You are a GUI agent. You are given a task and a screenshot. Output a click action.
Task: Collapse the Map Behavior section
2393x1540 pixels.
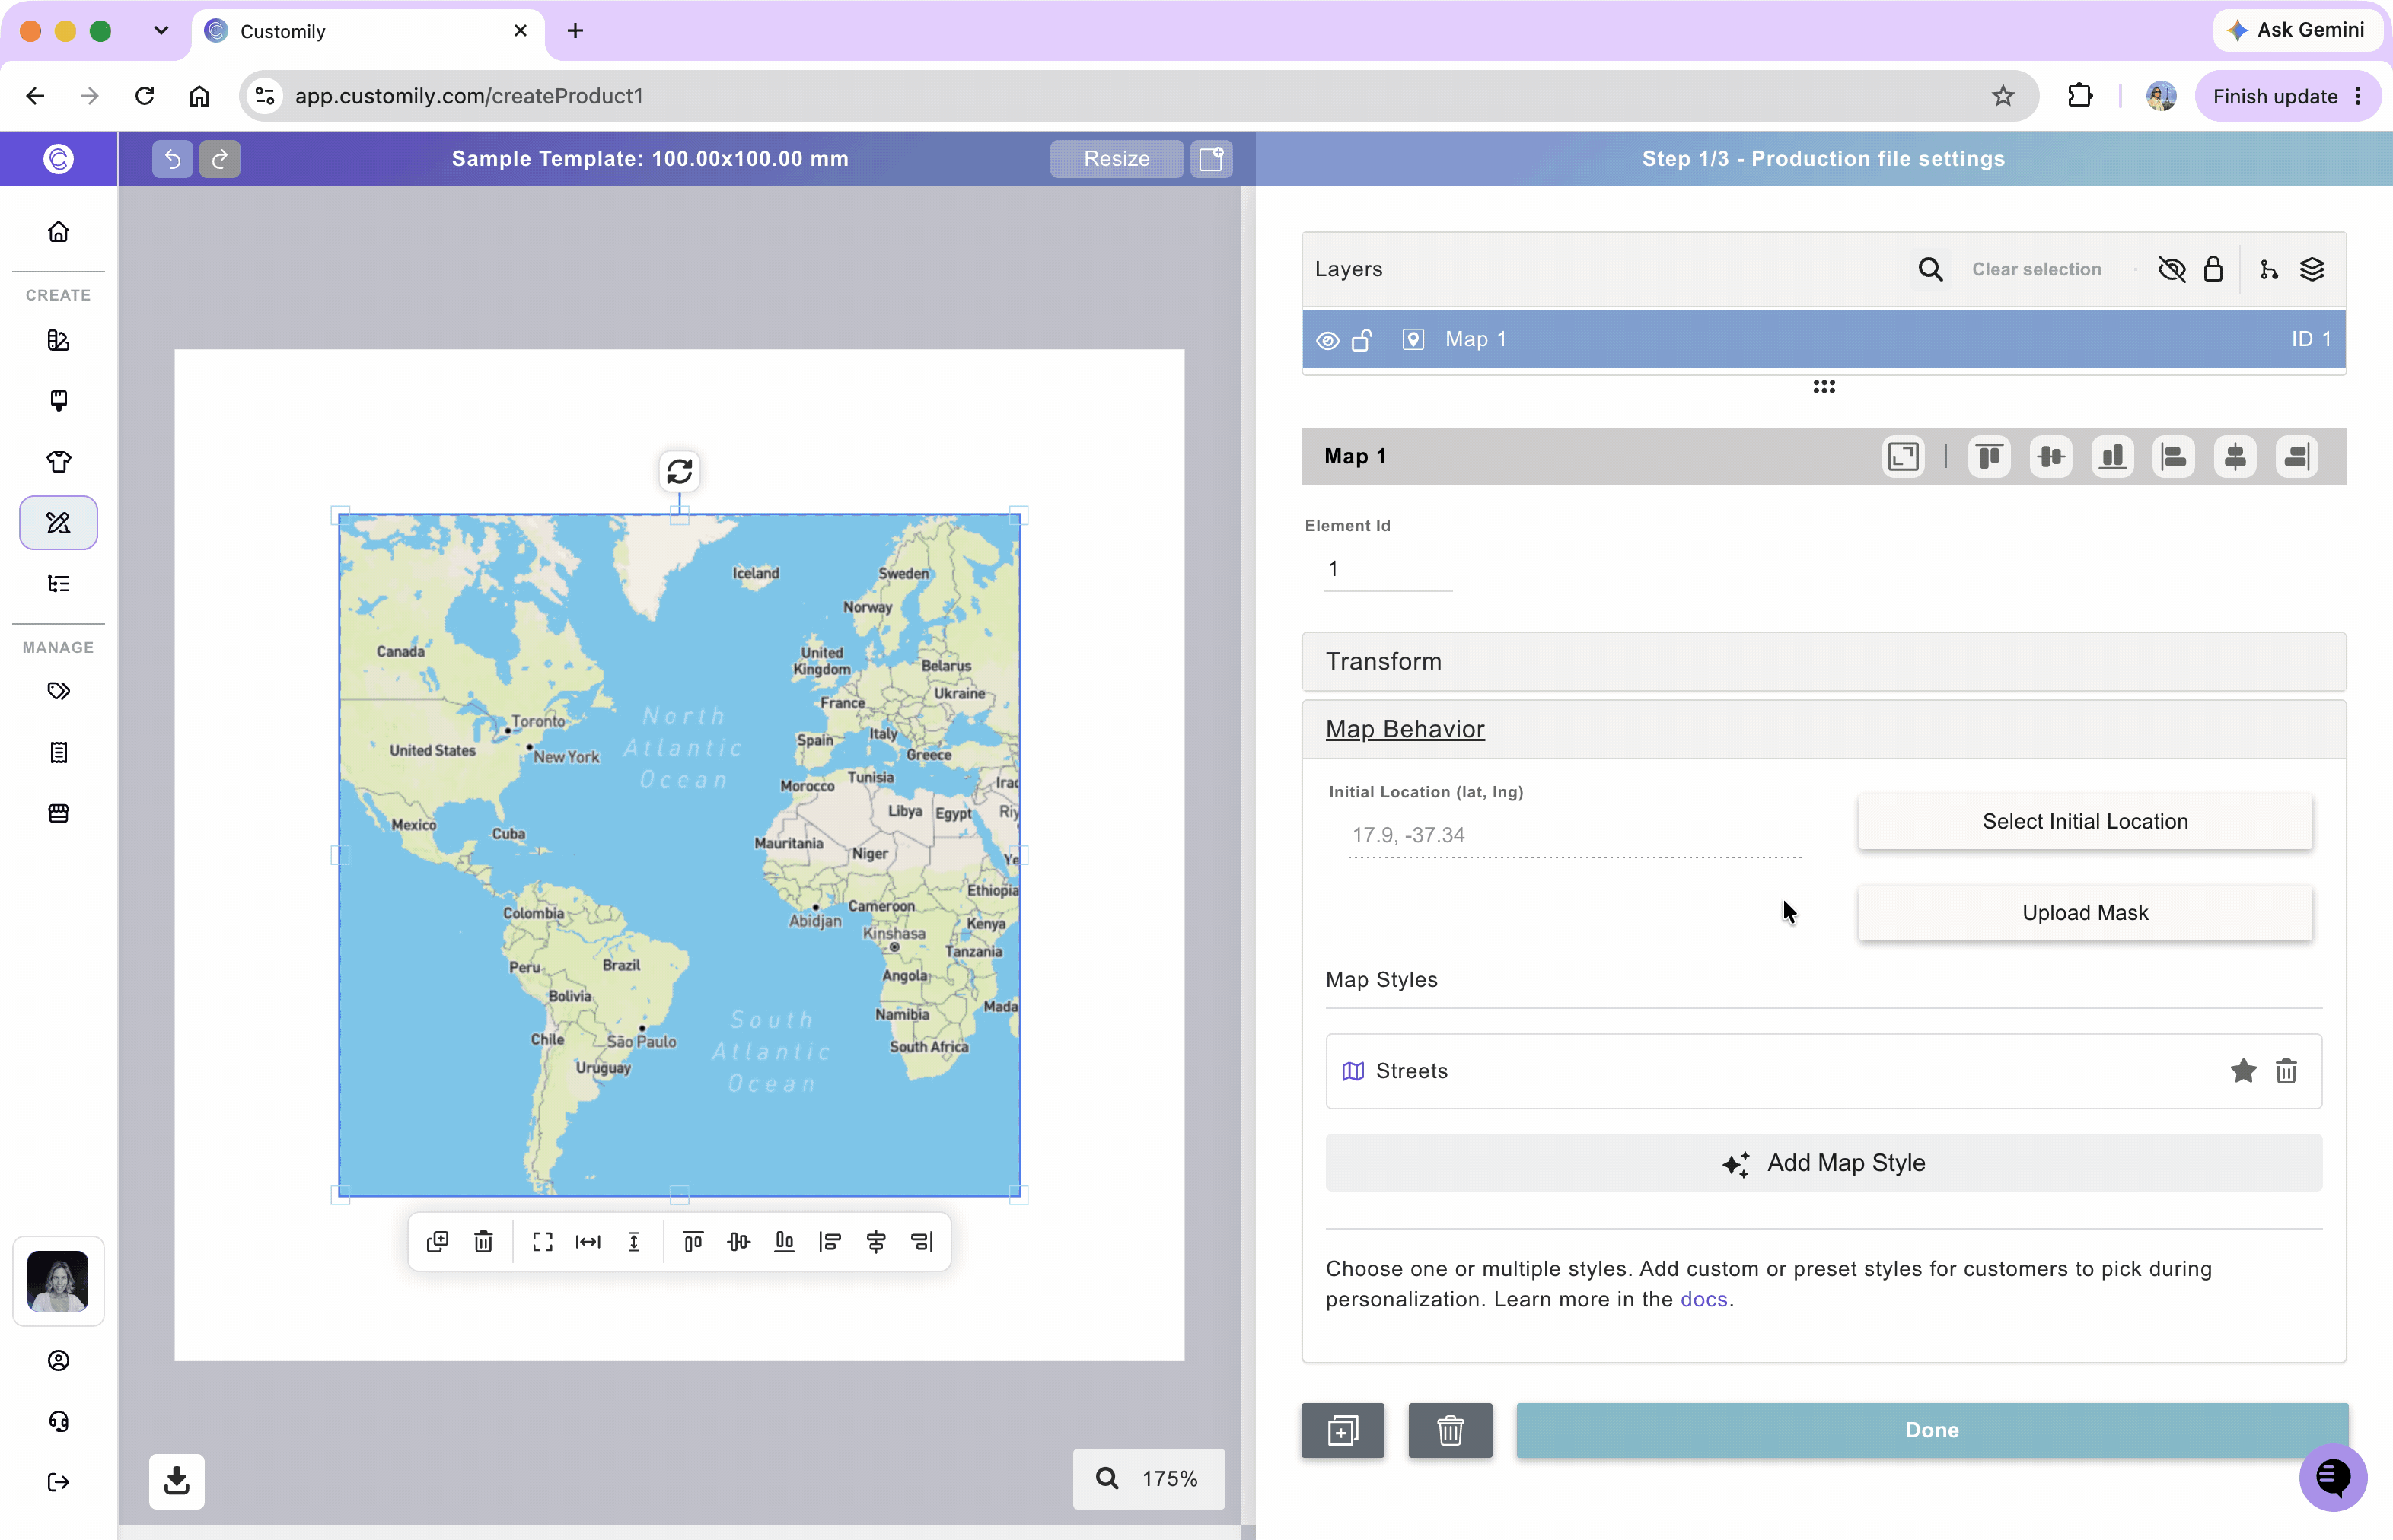[x=1824, y=729]
